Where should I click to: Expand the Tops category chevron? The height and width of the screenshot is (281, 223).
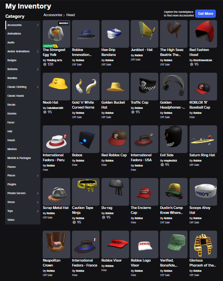pyautogui.click(x=37, y=211)
